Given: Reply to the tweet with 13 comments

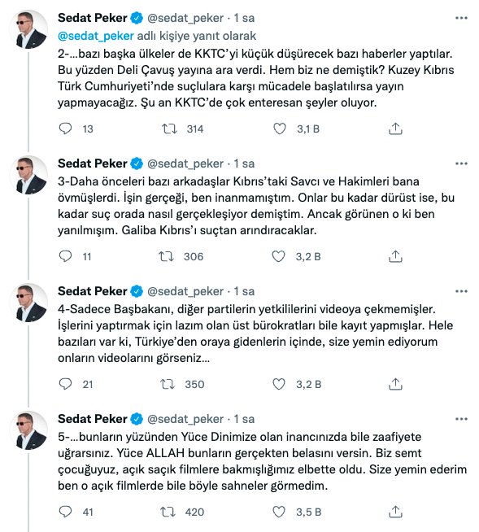Looking at the screenshot, I should tap(66, 129).
